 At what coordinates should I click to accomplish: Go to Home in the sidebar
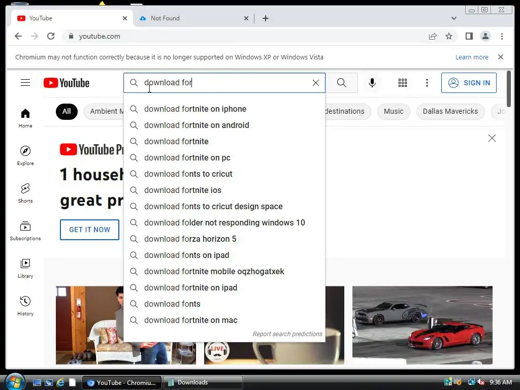[25, 118]
